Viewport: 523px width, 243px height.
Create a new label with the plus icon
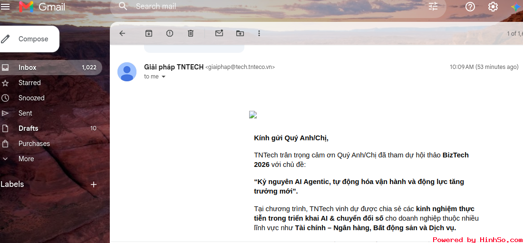pyautogui.click(x=94, y=185)
